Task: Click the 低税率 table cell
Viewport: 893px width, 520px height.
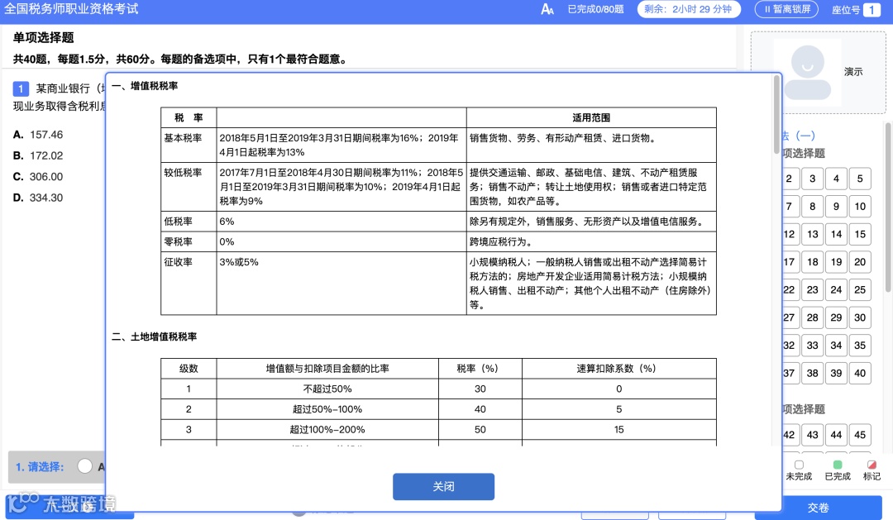Action: click(x=189, y=222)
